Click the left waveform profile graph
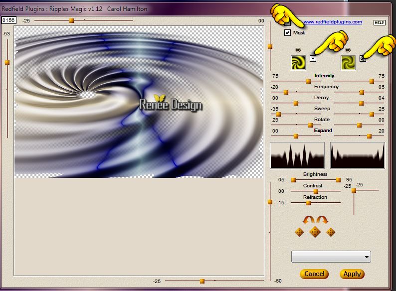Screen dimensions: 396x291 tap(297, 155)
